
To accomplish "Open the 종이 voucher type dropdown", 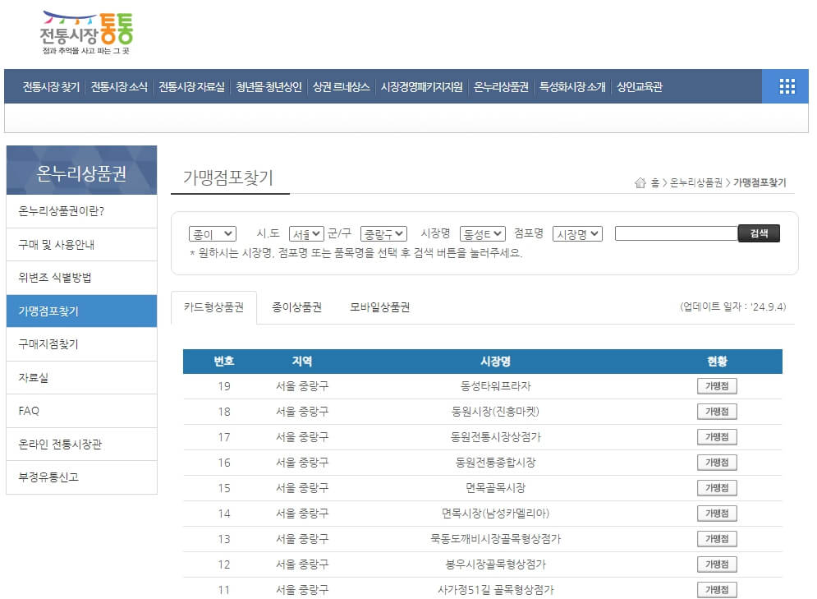I will 212,233.
